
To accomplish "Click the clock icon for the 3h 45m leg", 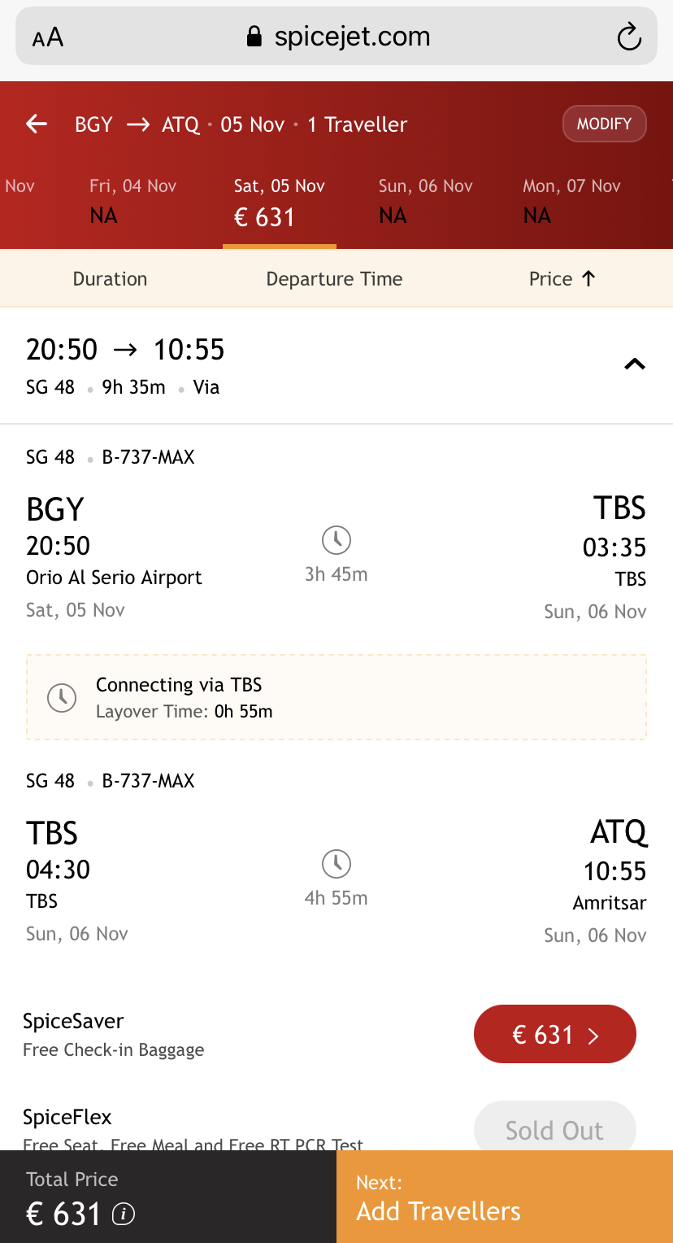I will tap(336, 539).
